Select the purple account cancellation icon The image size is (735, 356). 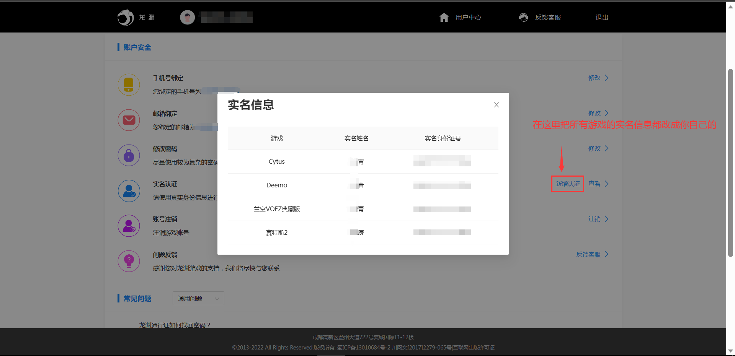pos(129,226)
